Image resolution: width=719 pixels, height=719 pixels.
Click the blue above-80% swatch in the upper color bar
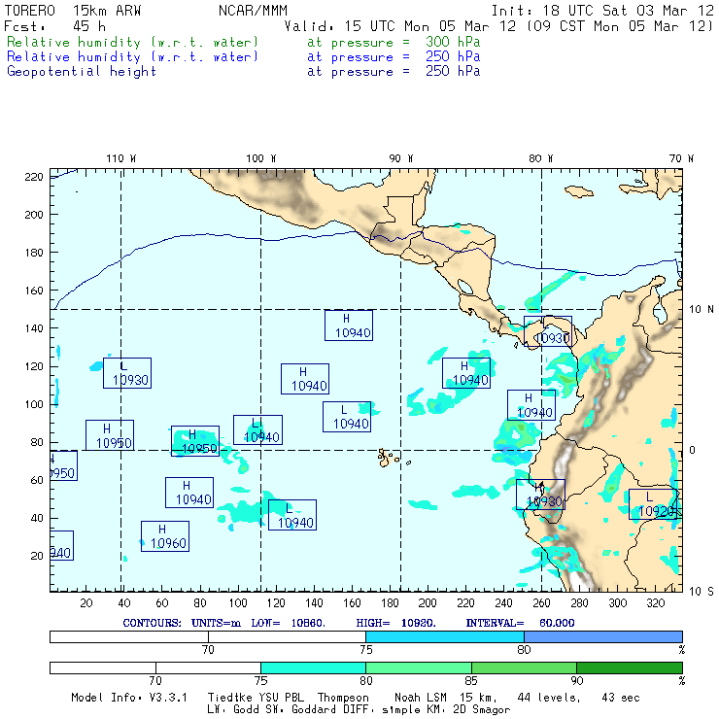point(603,636)
